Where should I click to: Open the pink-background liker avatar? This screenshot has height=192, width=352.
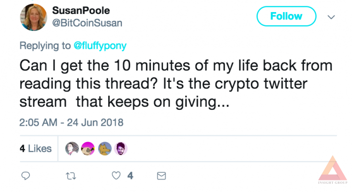(88, 148)
